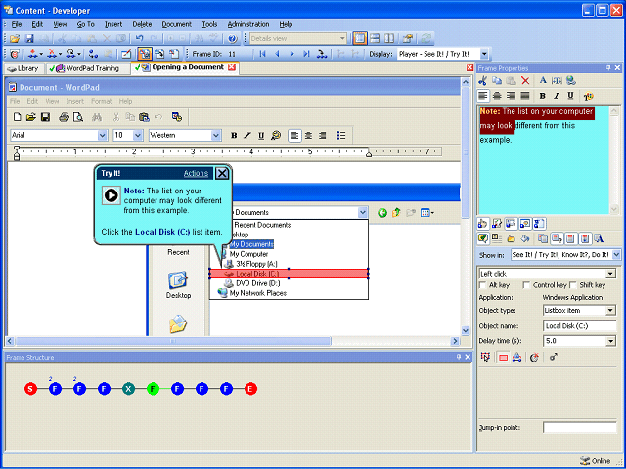Toggle the highlighted single-pane view layout button
The width and height of the screenshot is (626, 469).
tap(359, 39)
